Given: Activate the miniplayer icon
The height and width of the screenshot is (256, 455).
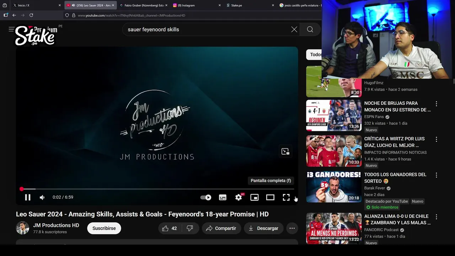Looking at the screenshot, I should (255, 197).
